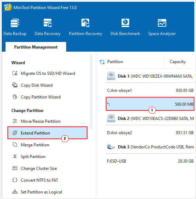This screenshot has width=196, height=199.
Task: Click the 930.95 GB capacity value
Action: [x=185, y=90]
